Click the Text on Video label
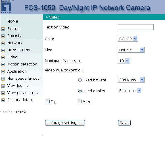The width and height of the screenshot is (165, 142). [57, 27]
